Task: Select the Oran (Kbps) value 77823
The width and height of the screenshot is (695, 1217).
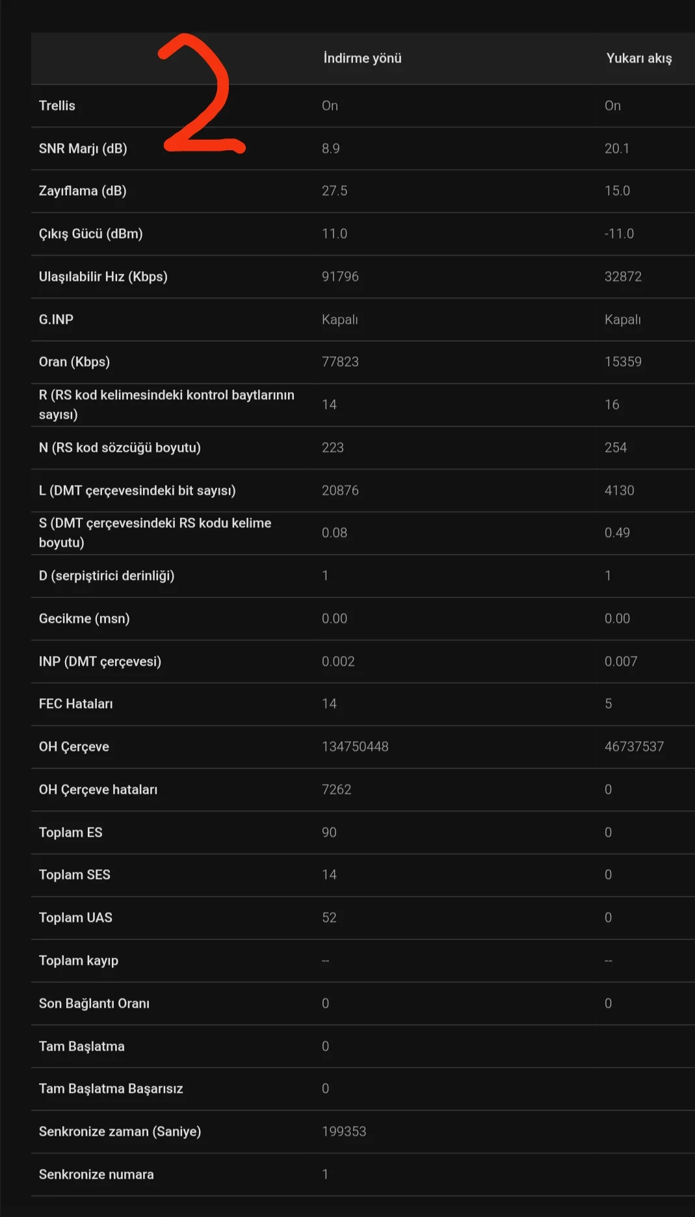Action: 340,362
